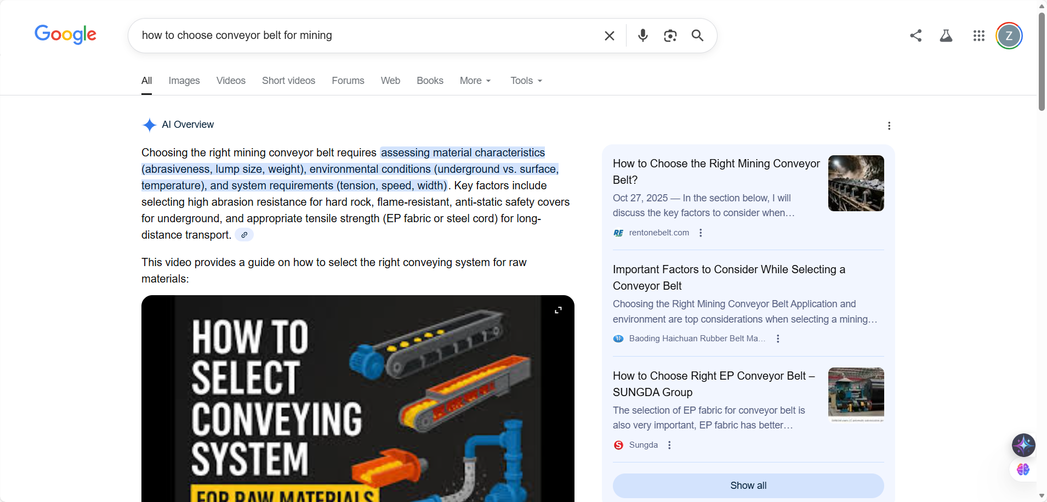Viewport: 1047px width, 502px height.
Task: Clear the search box with X icon
Action: pyautogui.click(x=609, y=36)
